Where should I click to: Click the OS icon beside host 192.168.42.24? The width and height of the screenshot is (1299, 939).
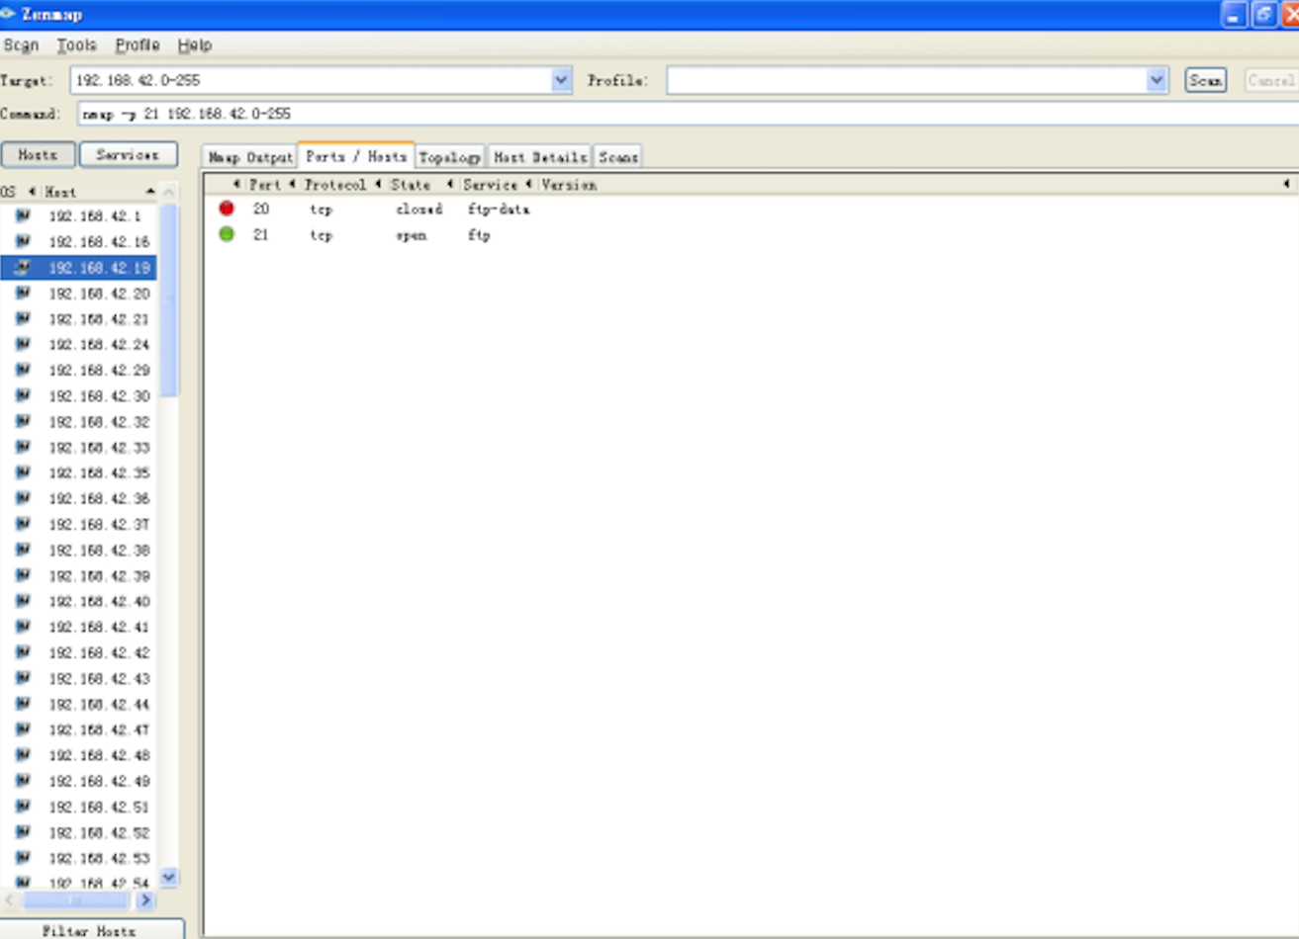click(23, 344)
